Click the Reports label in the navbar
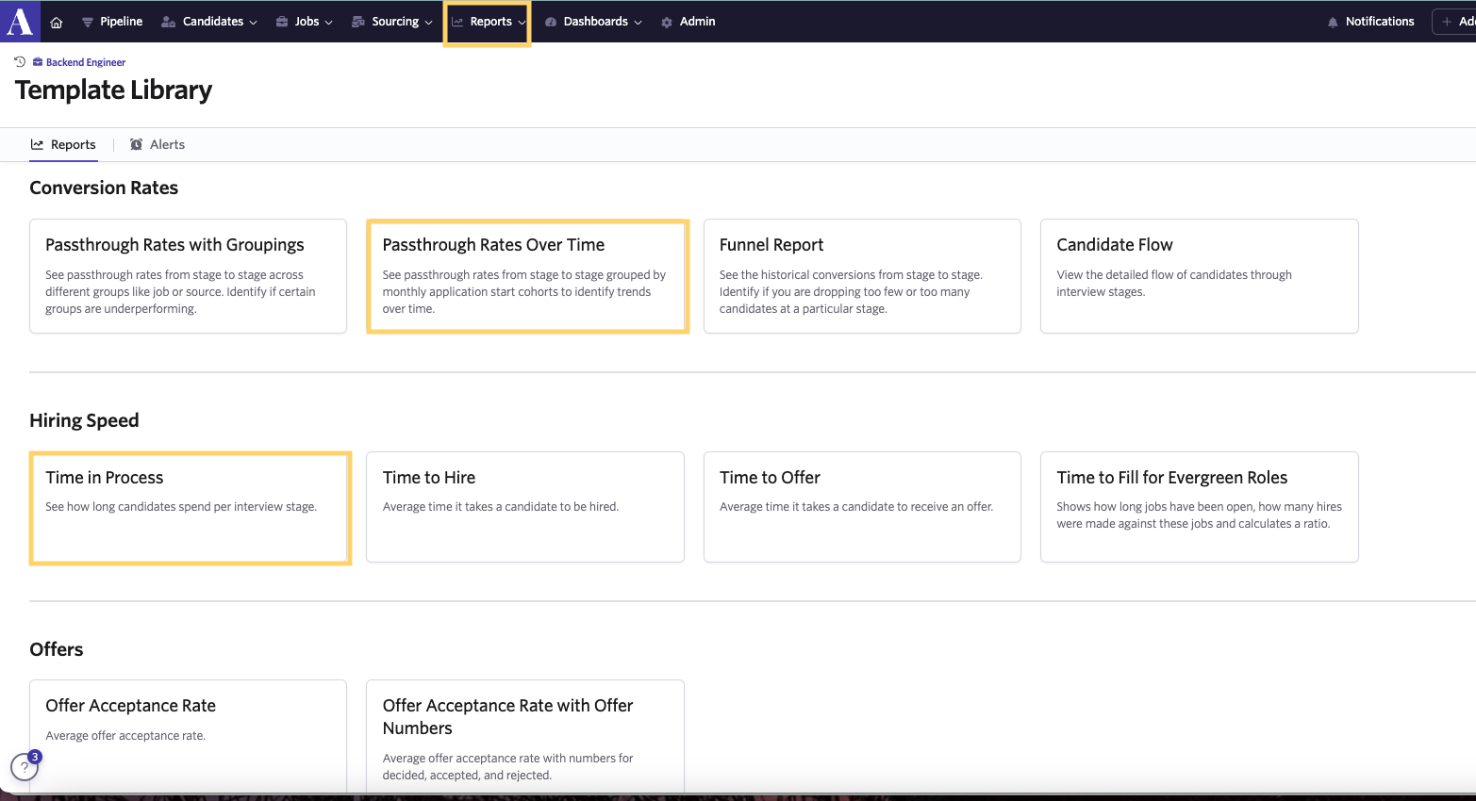Image resolution: width=1476 pixels, height=801 pixels. 491,22
